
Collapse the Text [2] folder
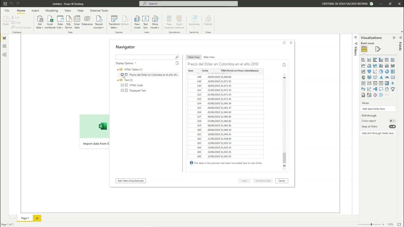tap(118, 80)
